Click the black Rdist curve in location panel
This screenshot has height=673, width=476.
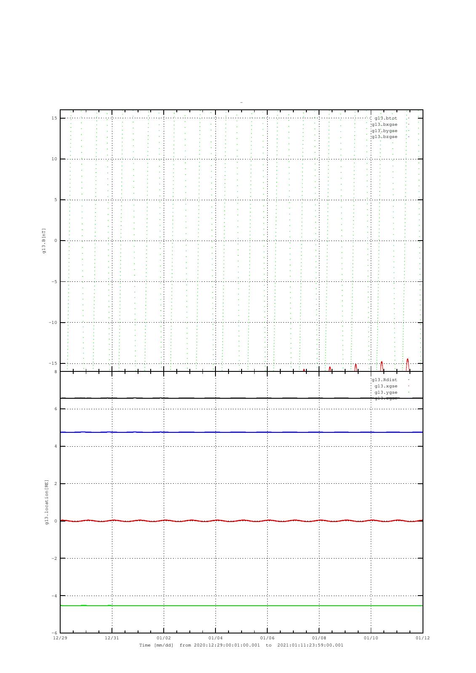click(x=241, y=398)
